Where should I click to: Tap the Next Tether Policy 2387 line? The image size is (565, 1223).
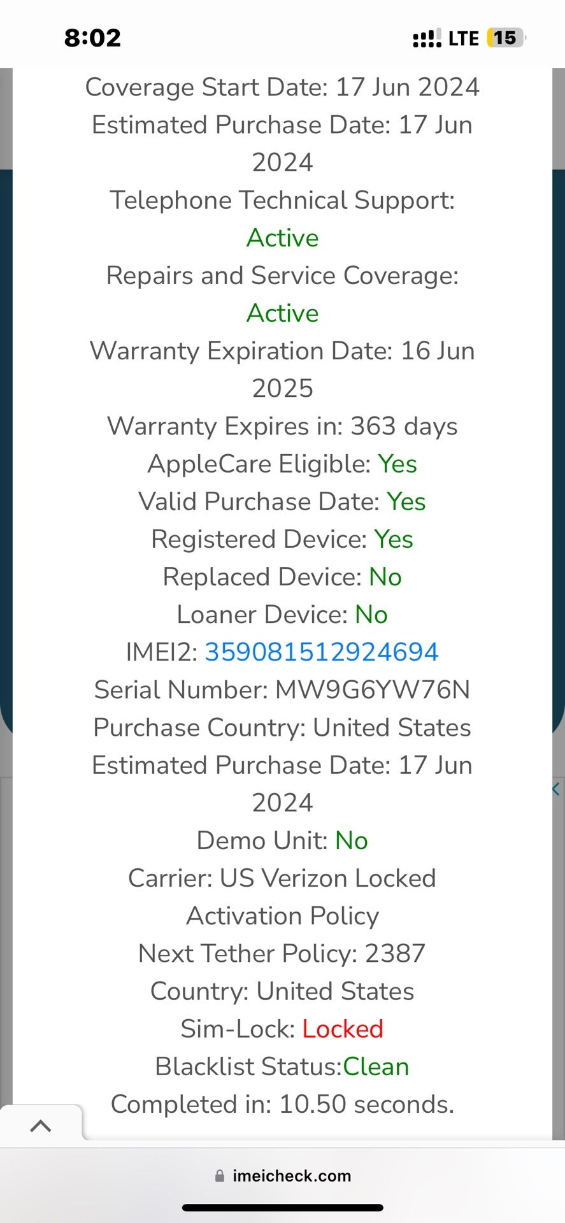click(282, 954)
